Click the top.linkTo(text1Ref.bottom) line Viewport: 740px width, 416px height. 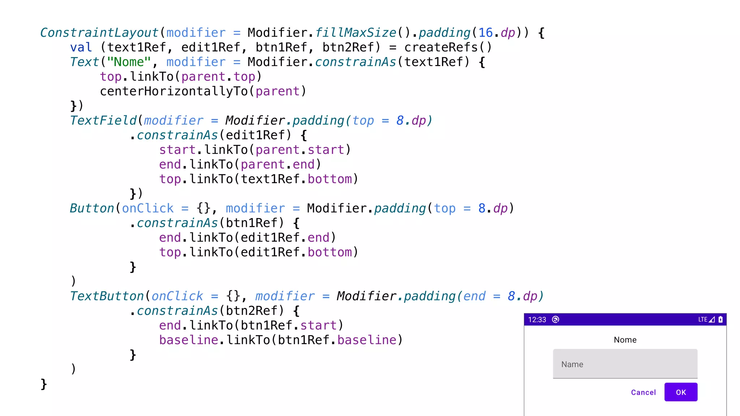[x=258, y=179]
